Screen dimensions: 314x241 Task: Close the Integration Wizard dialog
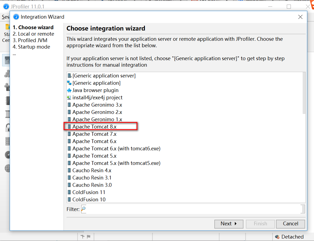(x=300, y=17)
